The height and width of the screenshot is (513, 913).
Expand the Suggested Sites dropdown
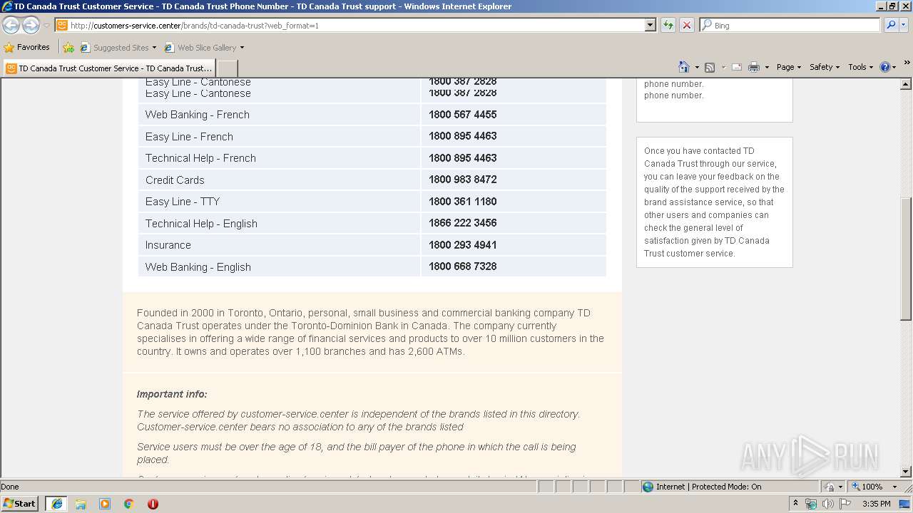tap(154, 48)
